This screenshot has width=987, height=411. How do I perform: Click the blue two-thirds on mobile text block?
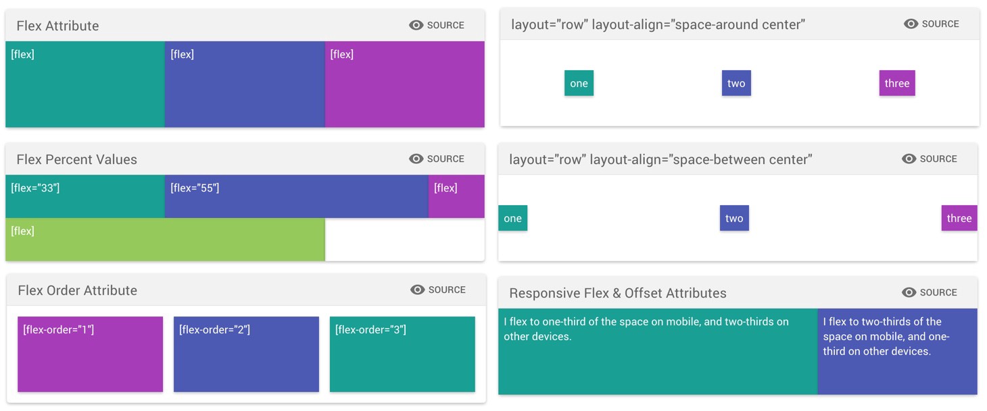[x=897, y=351]
